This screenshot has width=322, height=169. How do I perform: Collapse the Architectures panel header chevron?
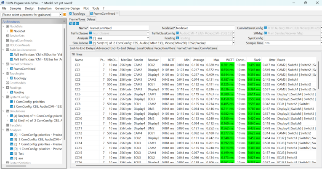click(64, 21)
